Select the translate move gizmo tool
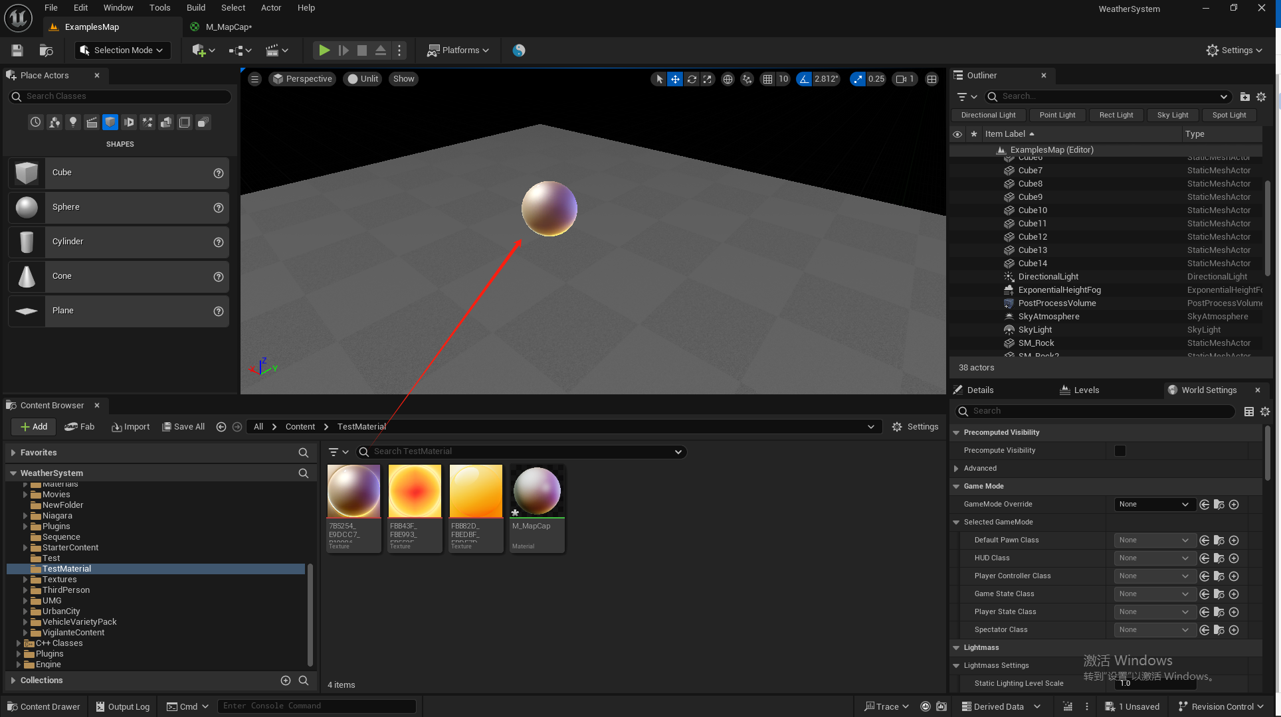The height and width of the screenshot is (717, 1281). pyautogui.click(x=675, y=79)
